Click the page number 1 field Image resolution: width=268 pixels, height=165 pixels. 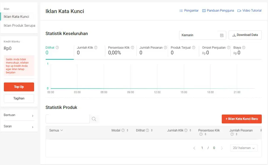[202, 148]
